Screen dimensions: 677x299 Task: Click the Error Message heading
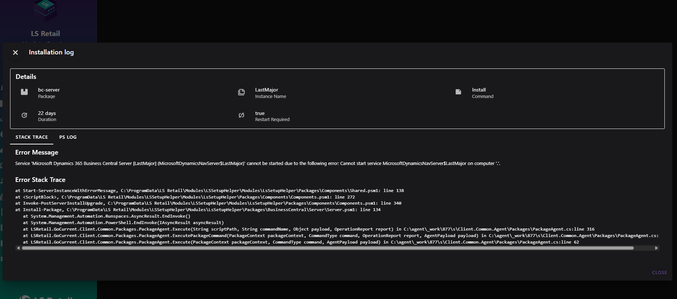point(37,152)
